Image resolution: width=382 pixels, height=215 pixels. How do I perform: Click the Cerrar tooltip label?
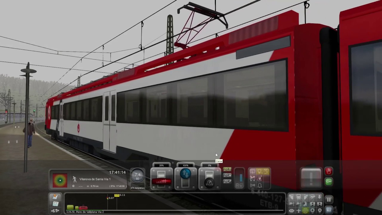[219, 161]
